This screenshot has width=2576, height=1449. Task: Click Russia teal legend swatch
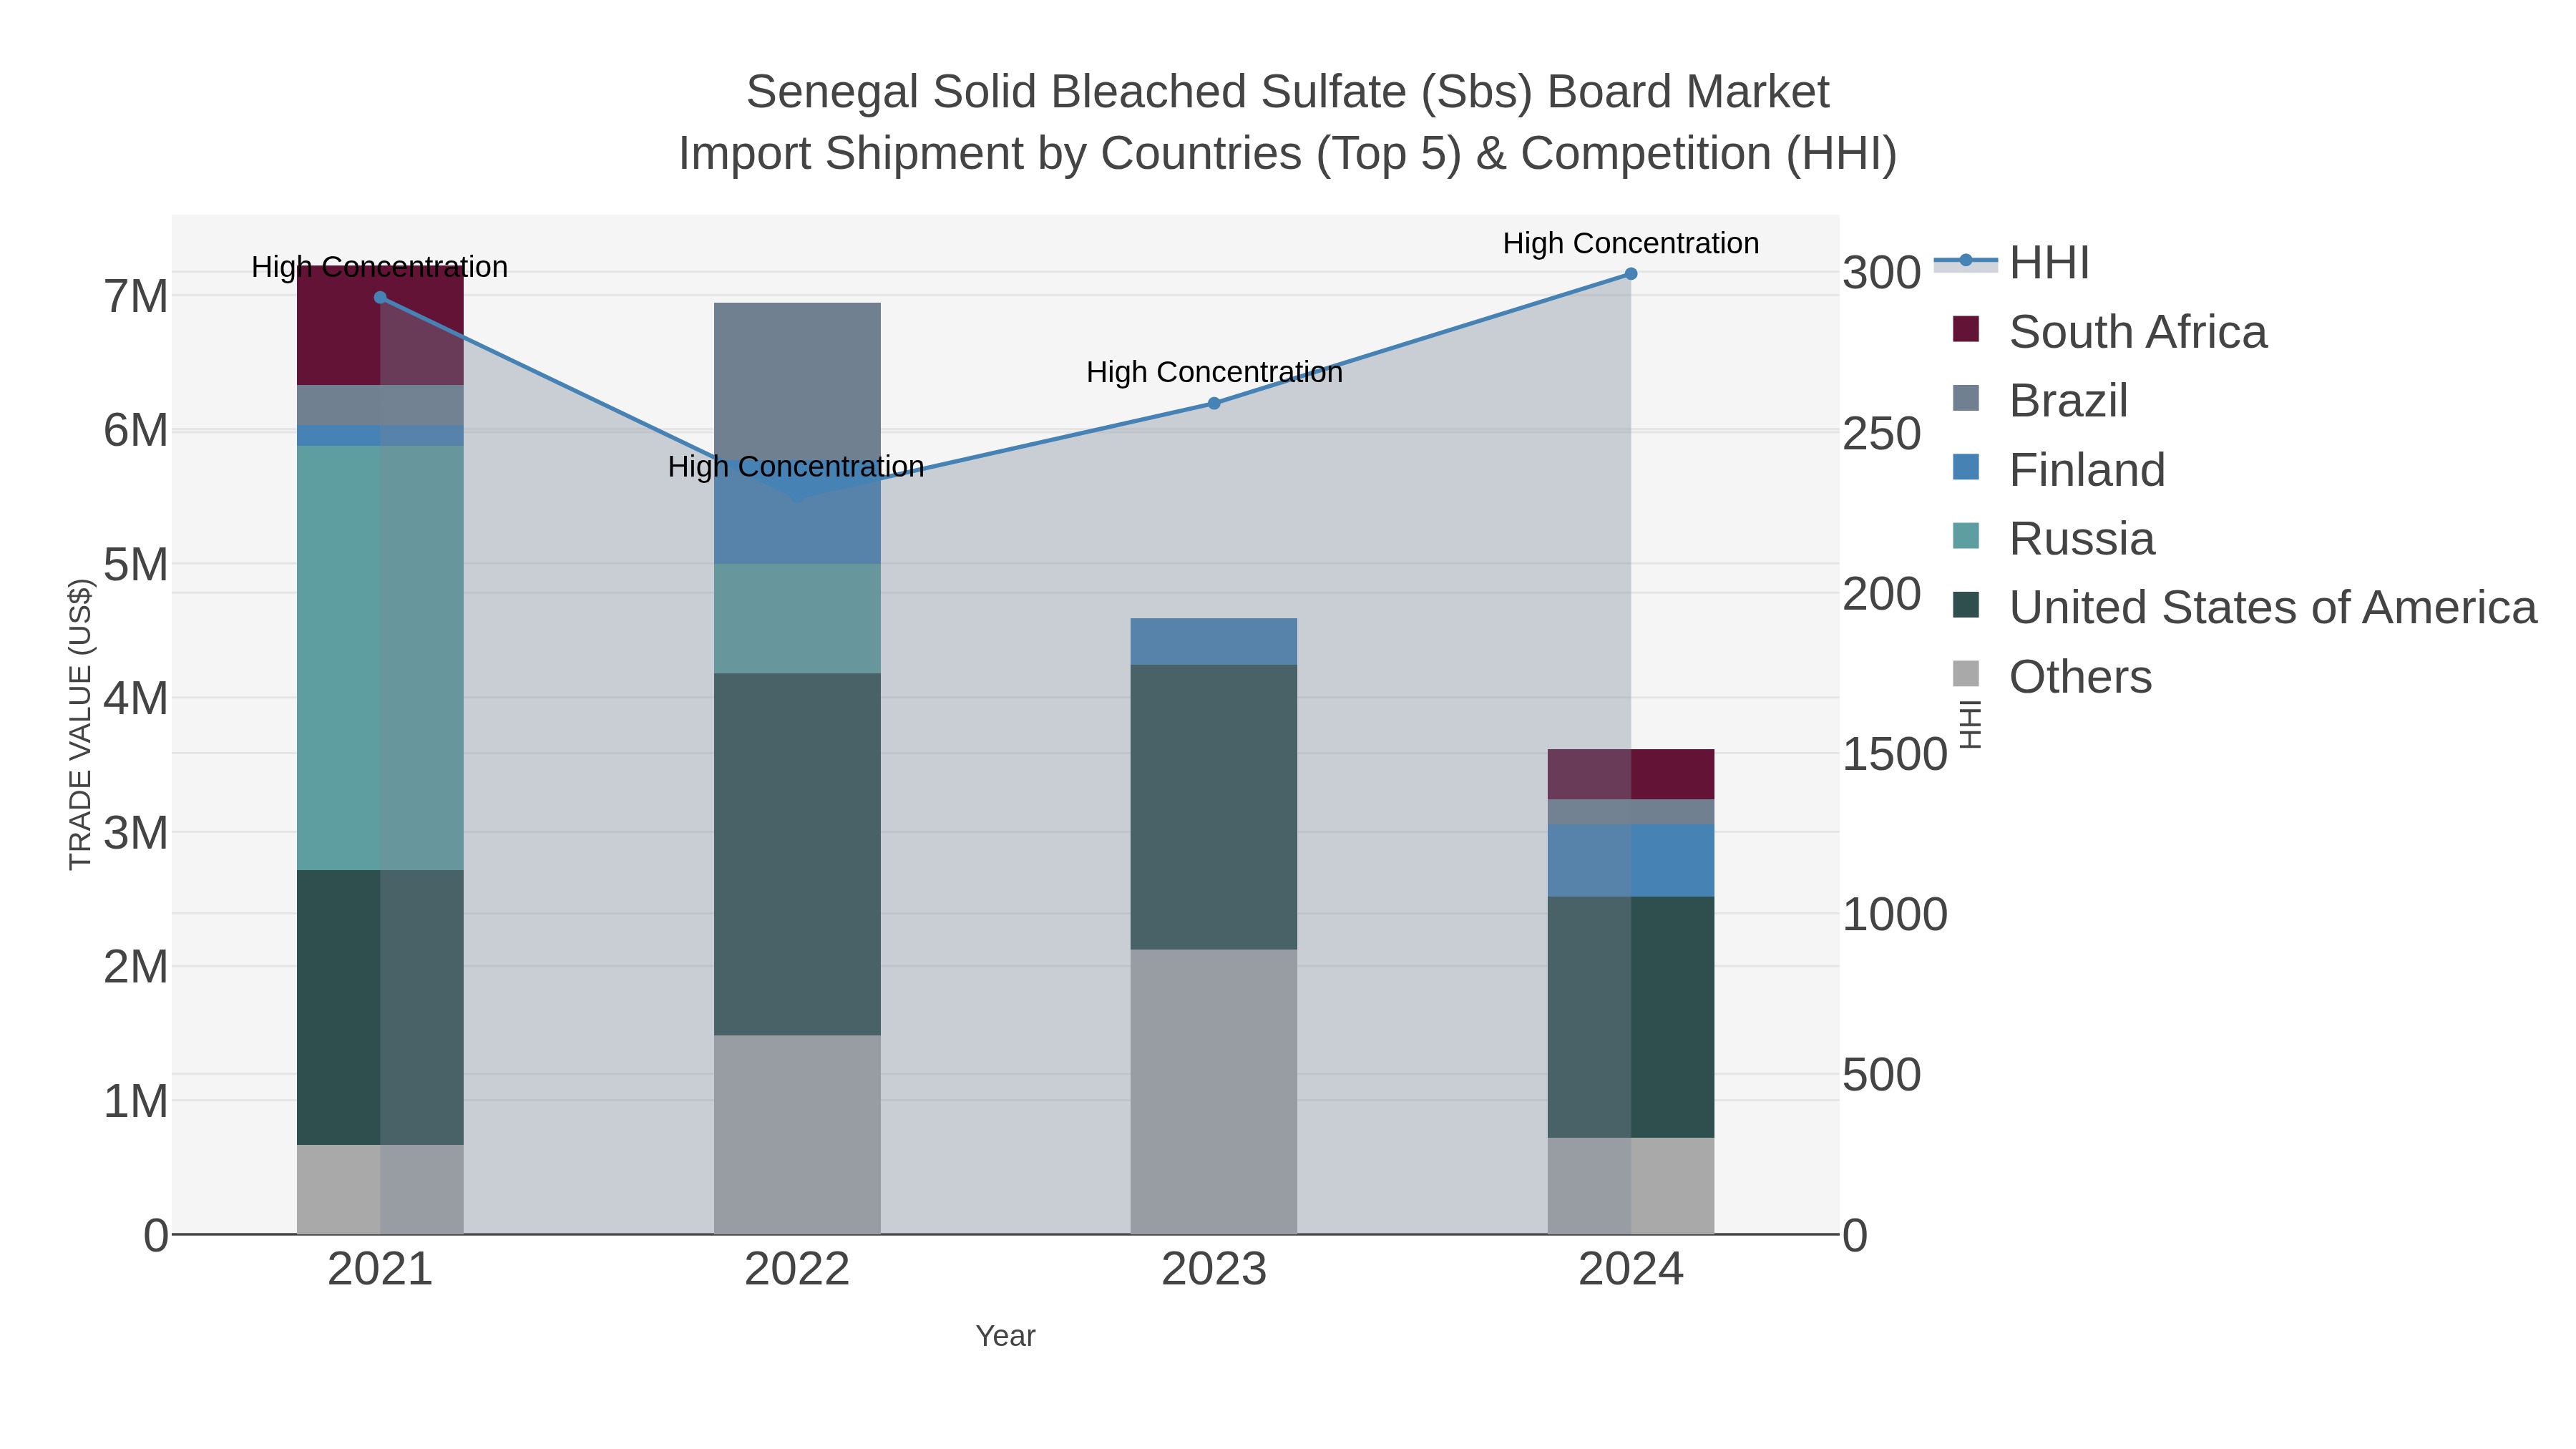[1966, 536]
